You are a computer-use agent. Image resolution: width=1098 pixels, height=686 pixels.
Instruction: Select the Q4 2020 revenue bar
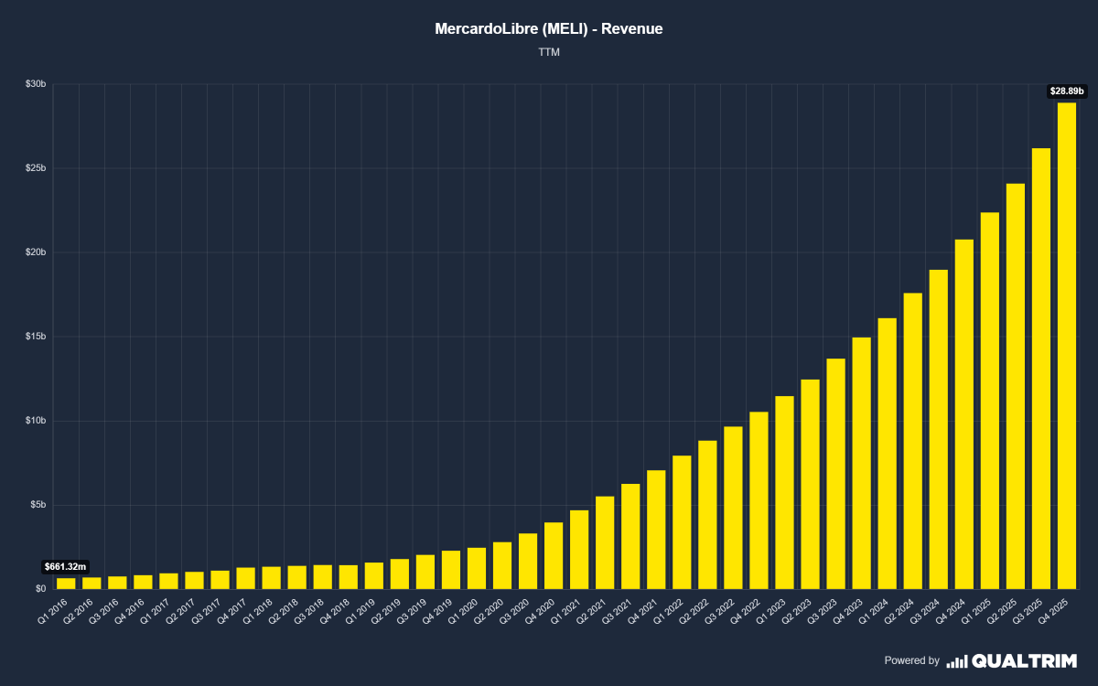point(554,555)
